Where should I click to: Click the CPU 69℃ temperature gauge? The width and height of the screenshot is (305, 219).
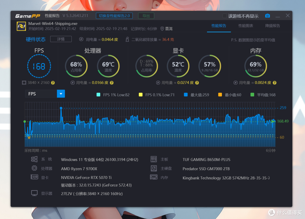pyautogui.click(x=108, y=66)
